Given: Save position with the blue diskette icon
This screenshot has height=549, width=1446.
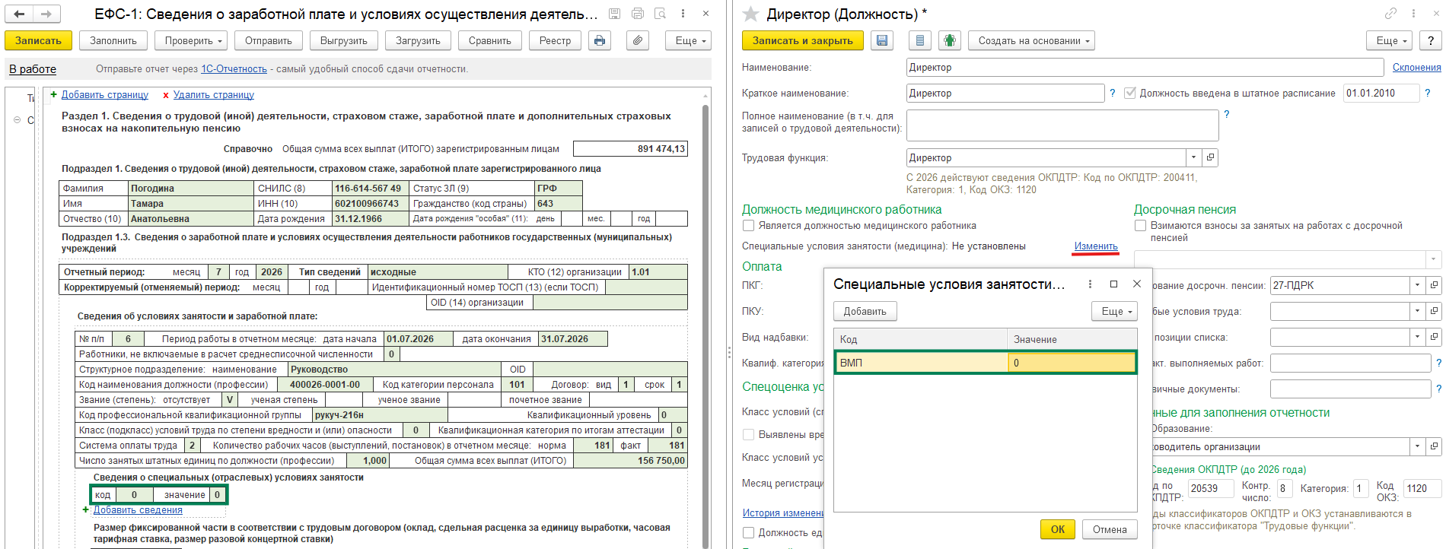Looking at the screenshot, I should tap(882, 40).
